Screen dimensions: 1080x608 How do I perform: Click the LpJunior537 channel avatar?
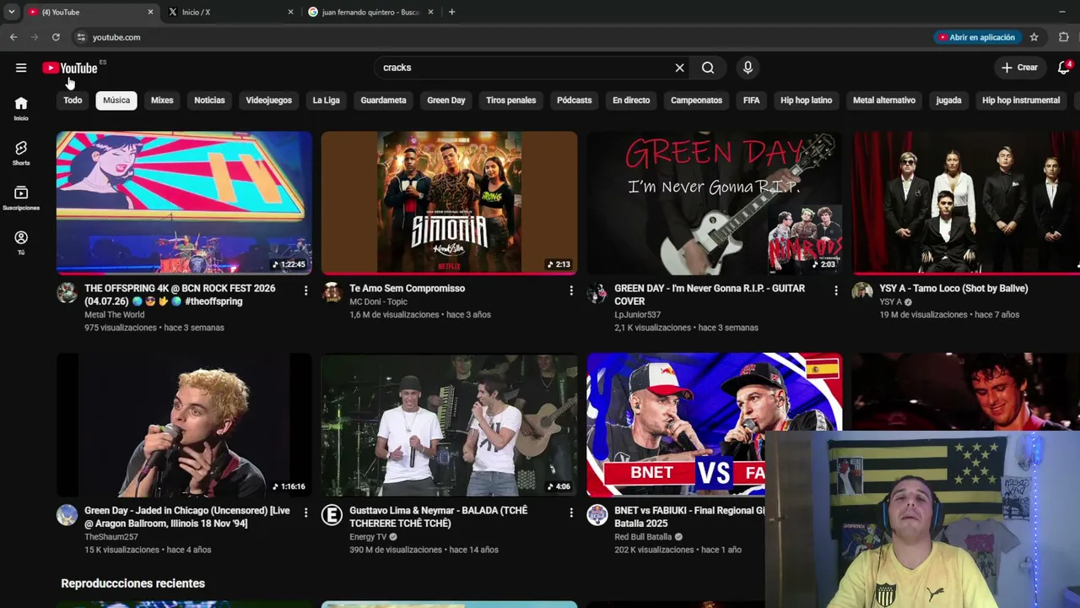597,293
